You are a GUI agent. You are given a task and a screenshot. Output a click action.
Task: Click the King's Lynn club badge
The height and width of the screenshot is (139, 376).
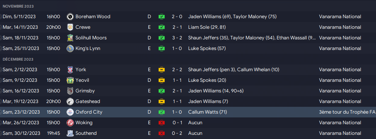[70, 48]
